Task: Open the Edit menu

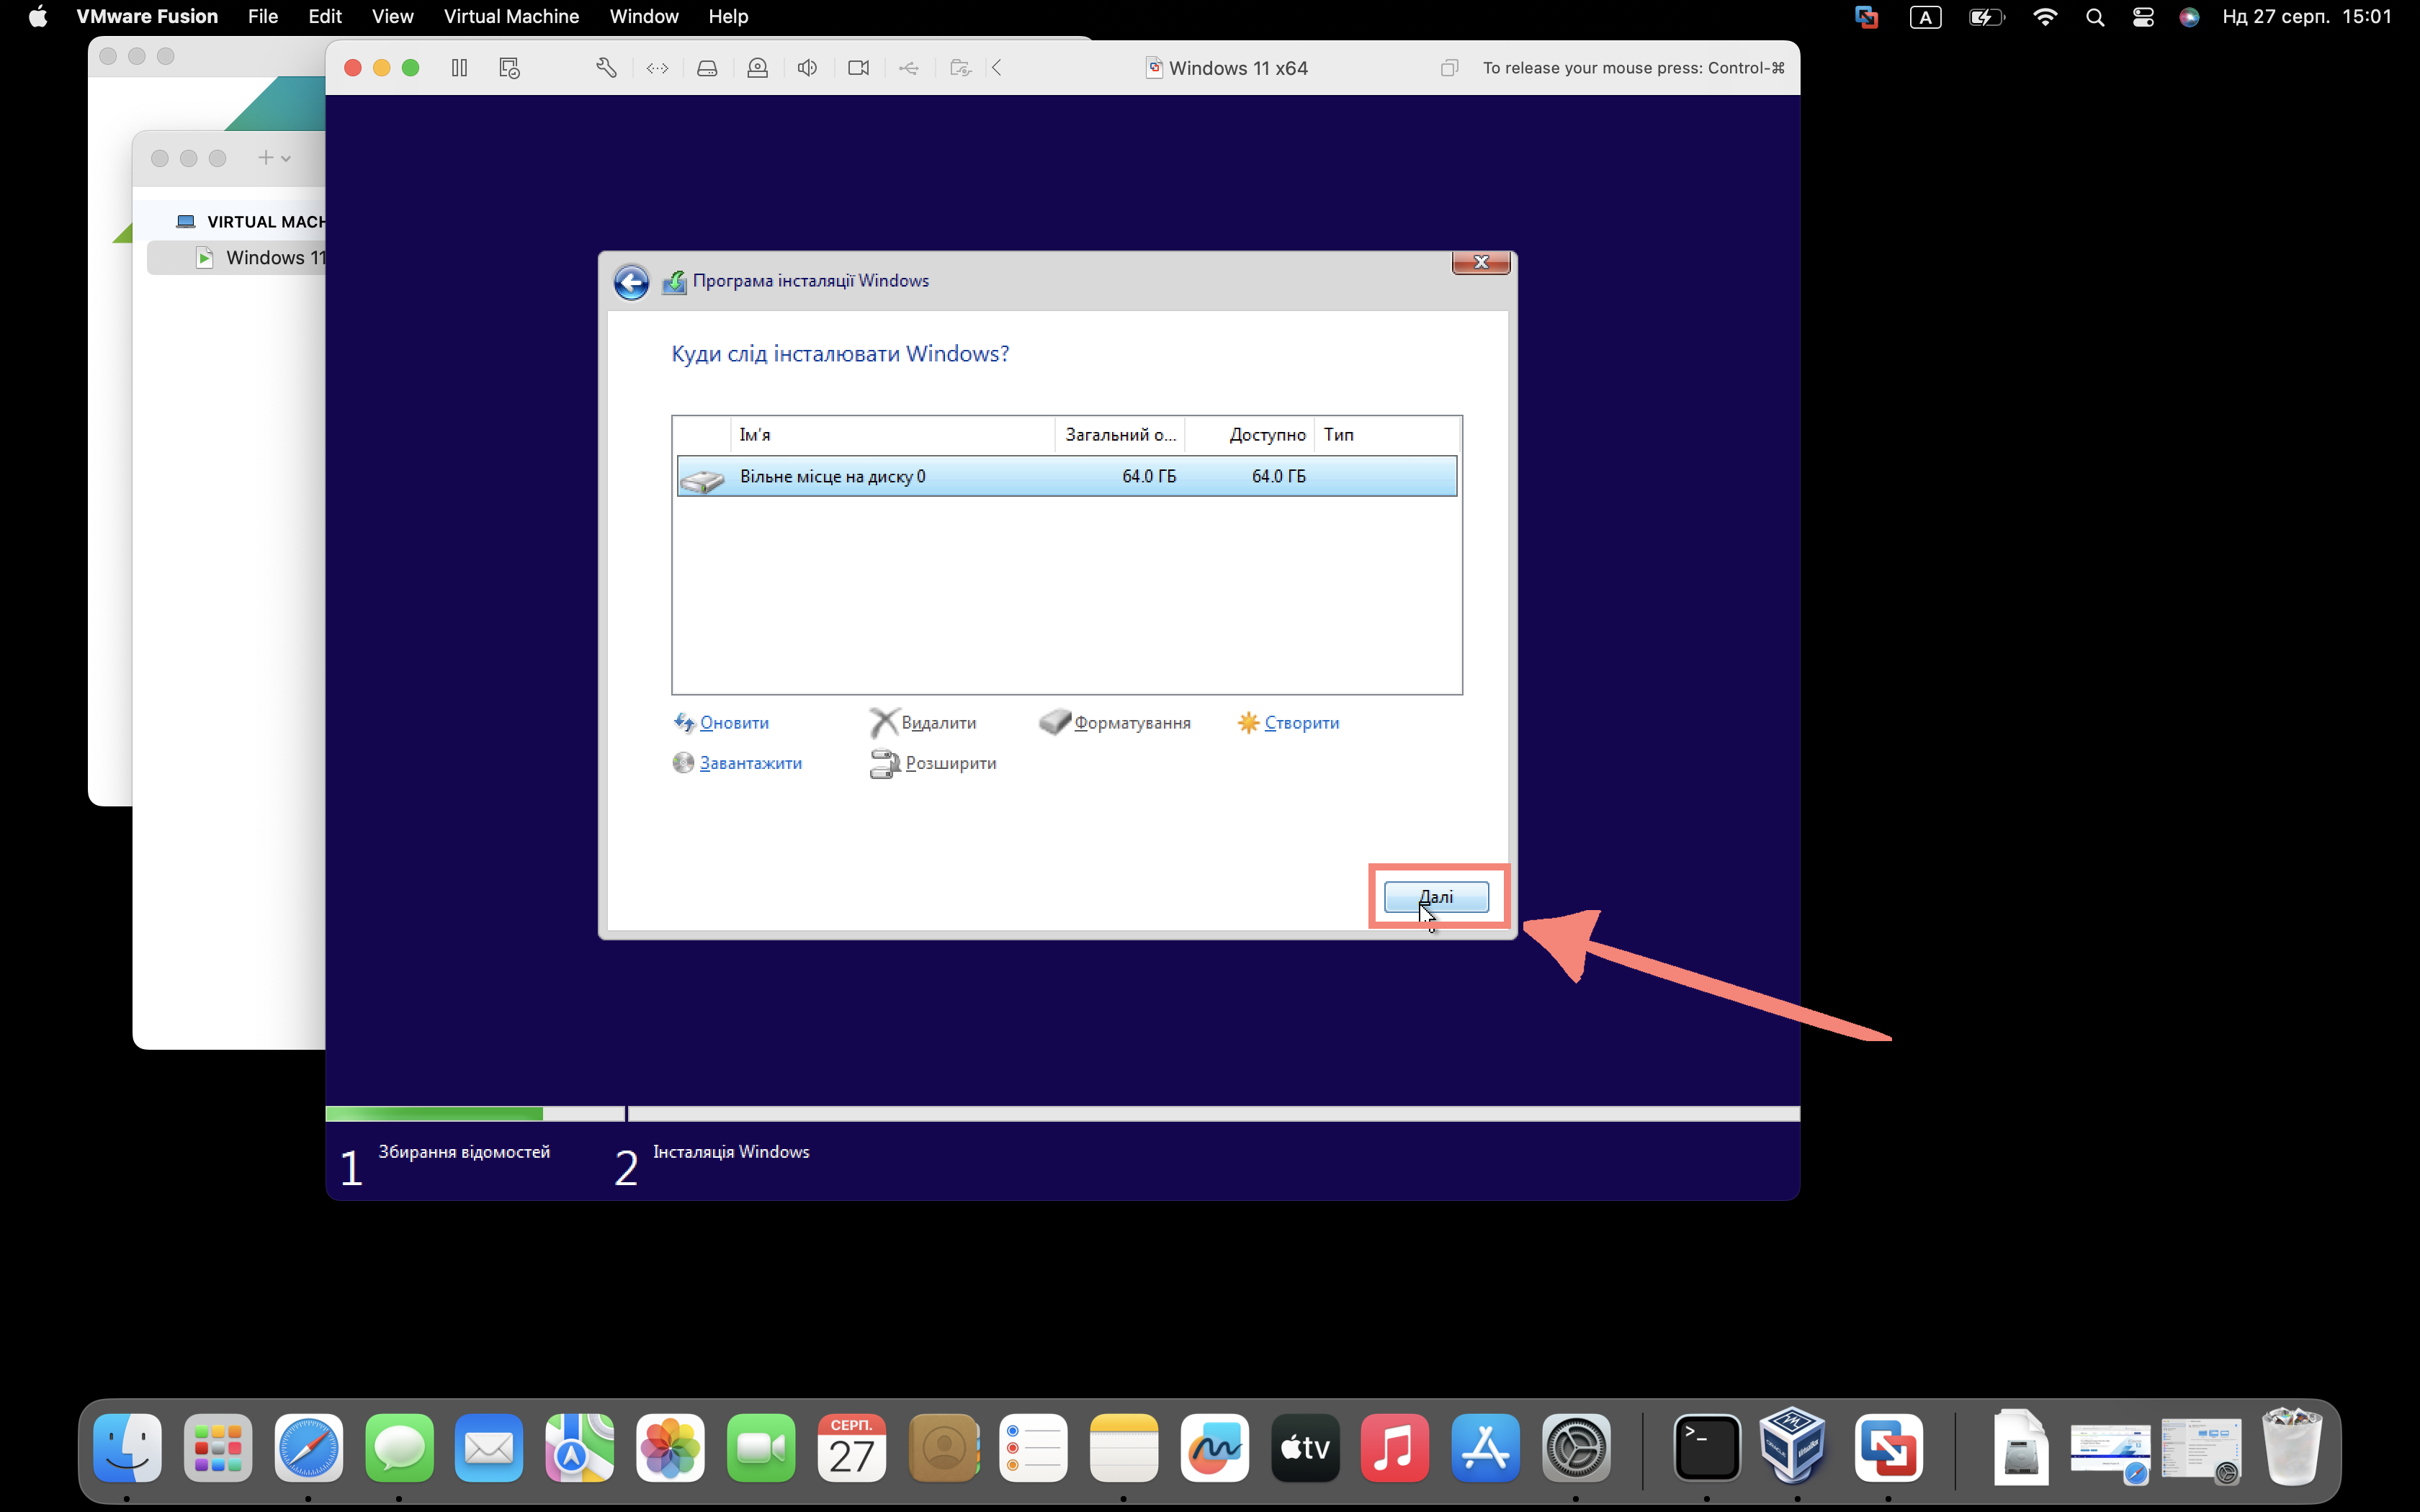Action: point(325,16)
